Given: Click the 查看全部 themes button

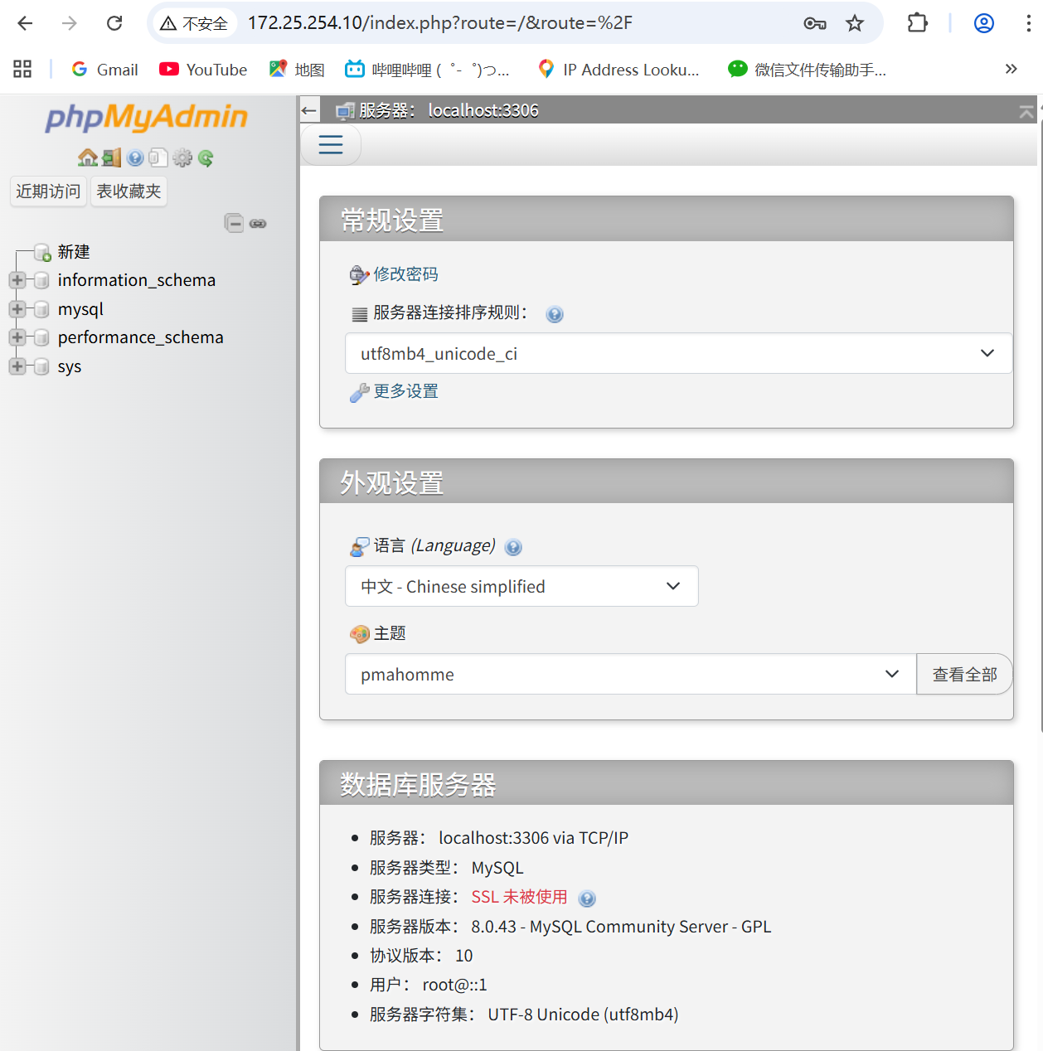Looking at the screenshot, I should point(964,674).
